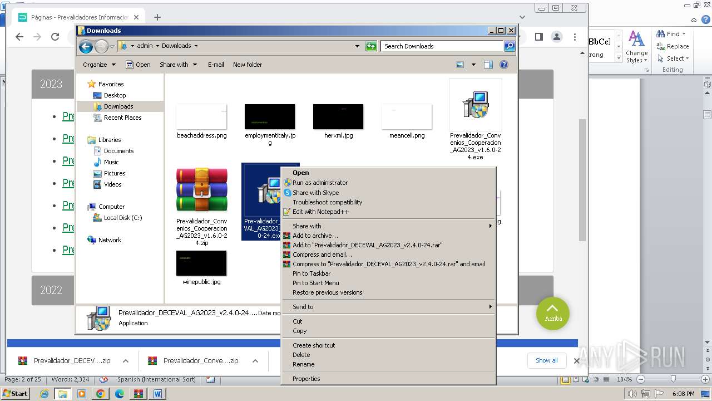
Task: Click the Change your view icon
Action: [x=460, y=65]
